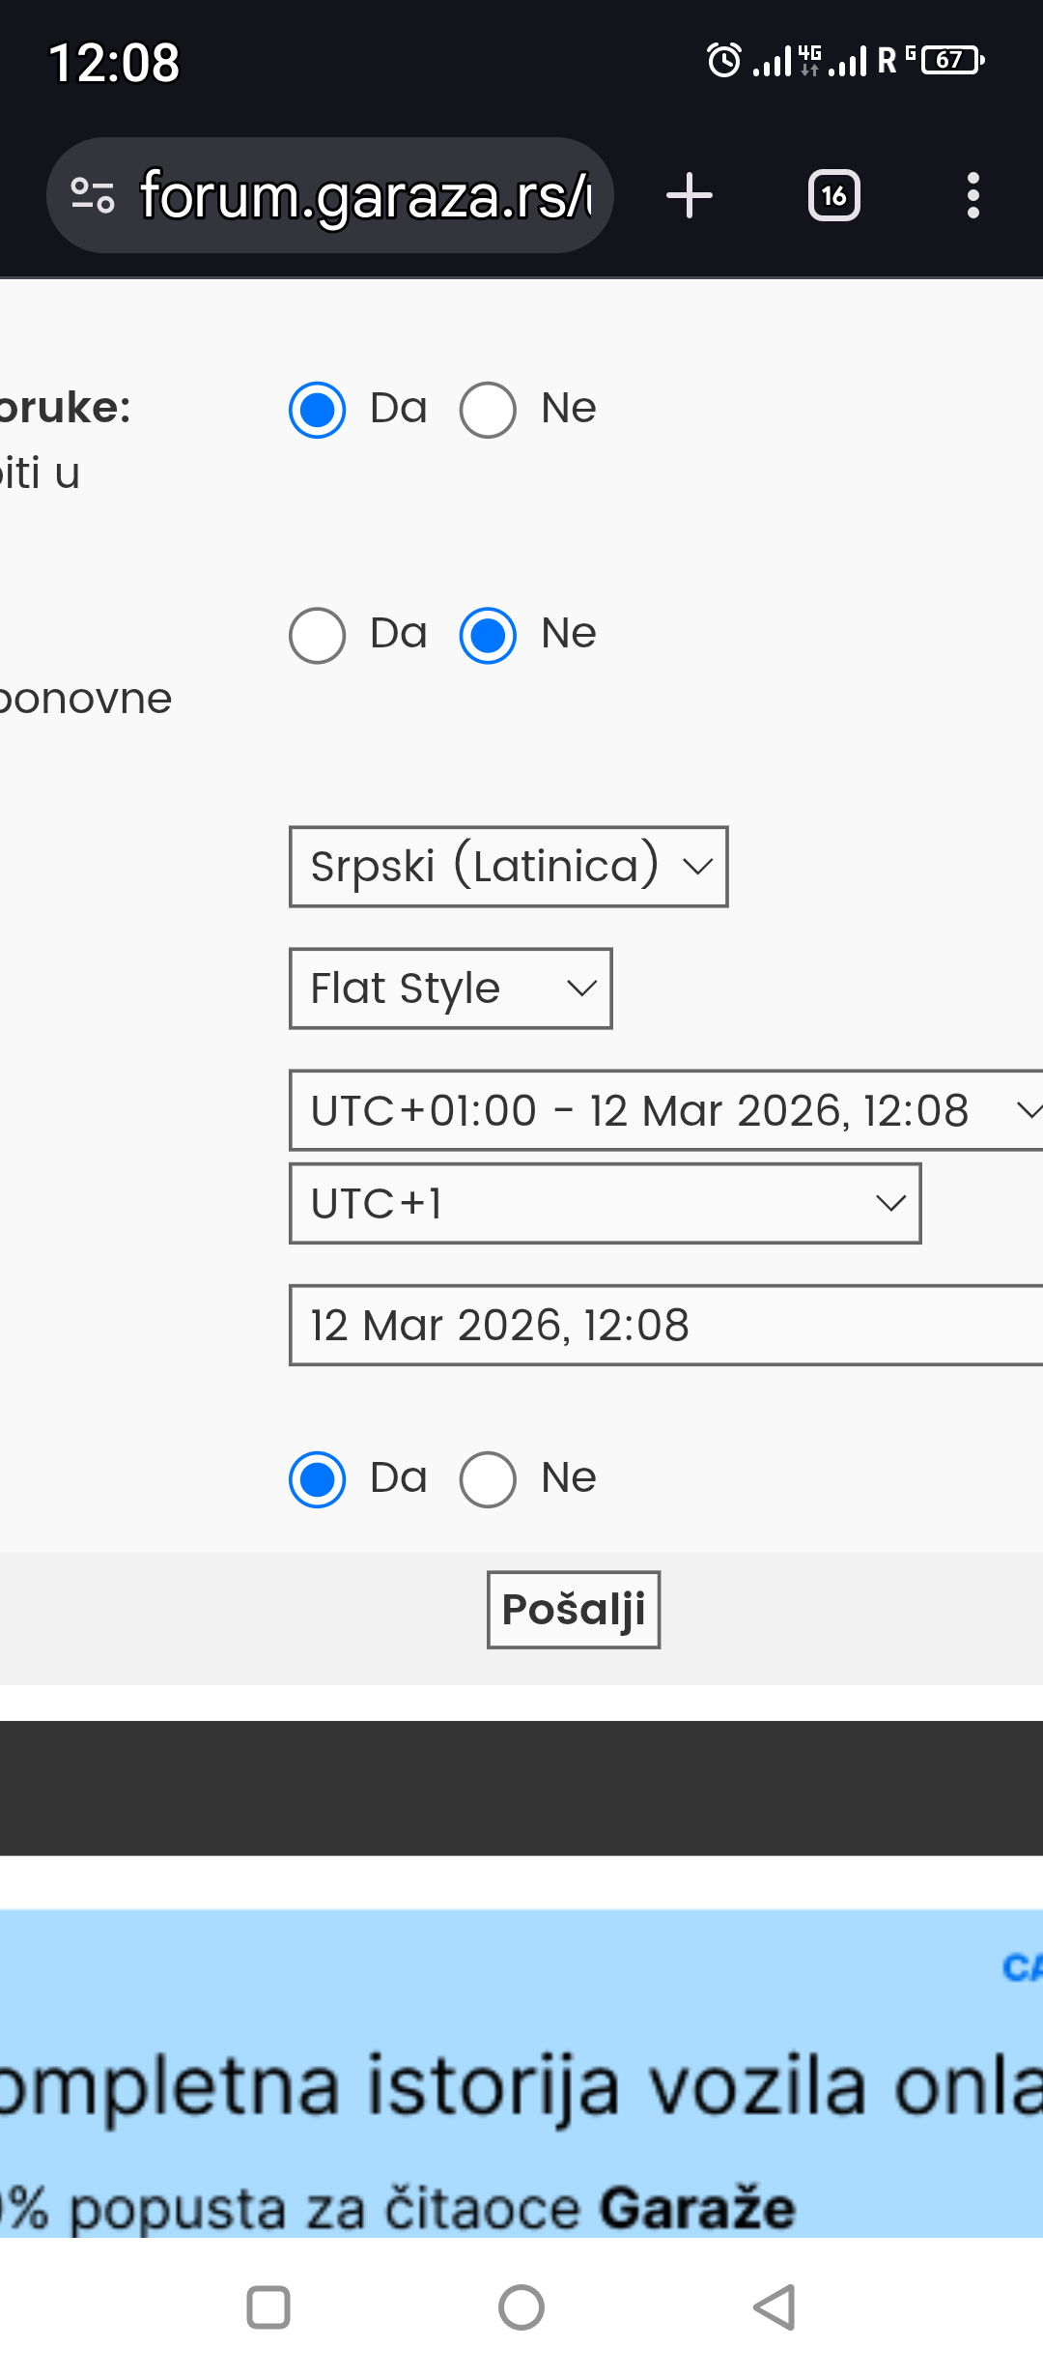
Task: Open the browser three-dot menu
Action: pyautogui.click(x=973, y=195)
